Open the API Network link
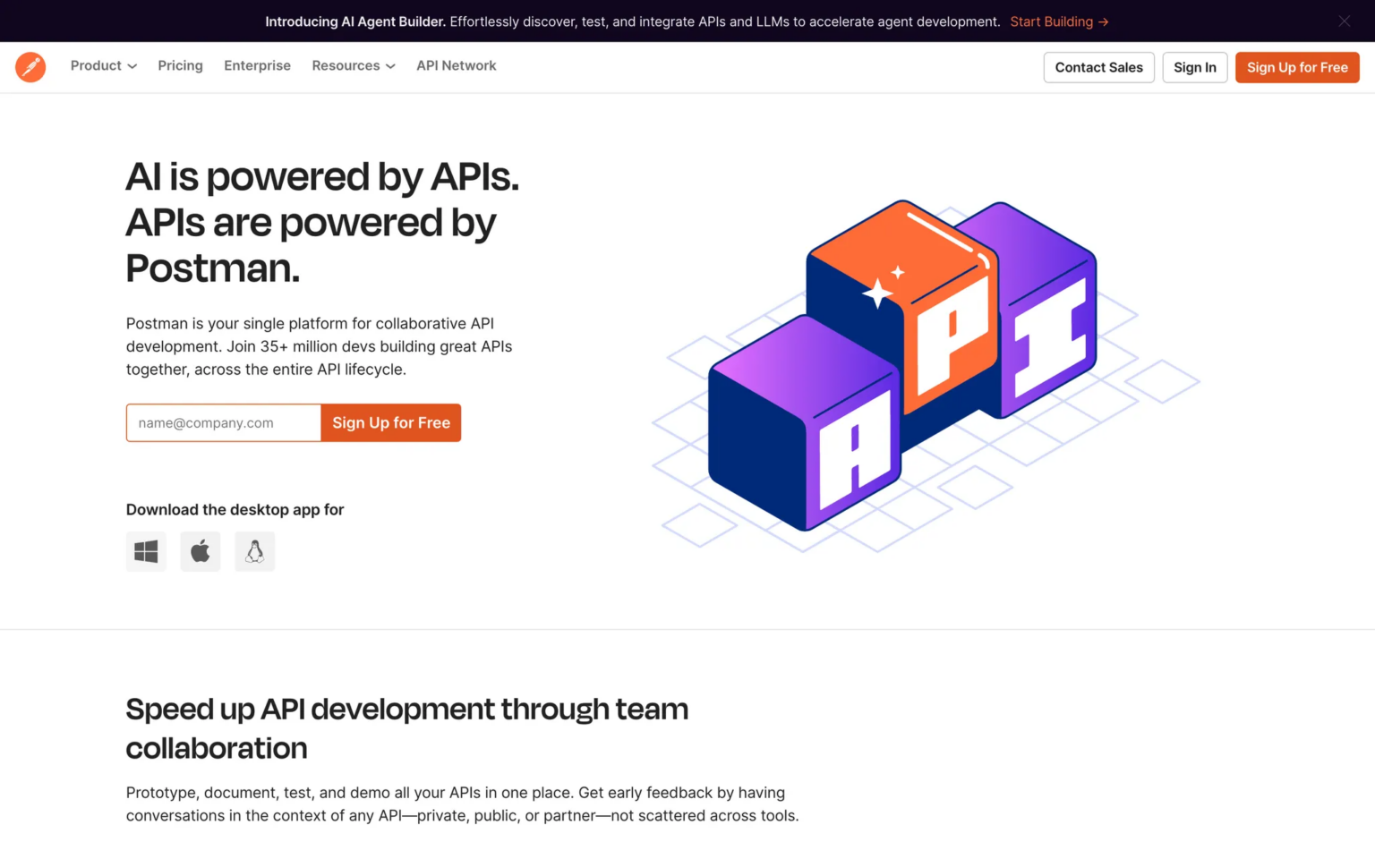1375x859 pixels. 456,66
